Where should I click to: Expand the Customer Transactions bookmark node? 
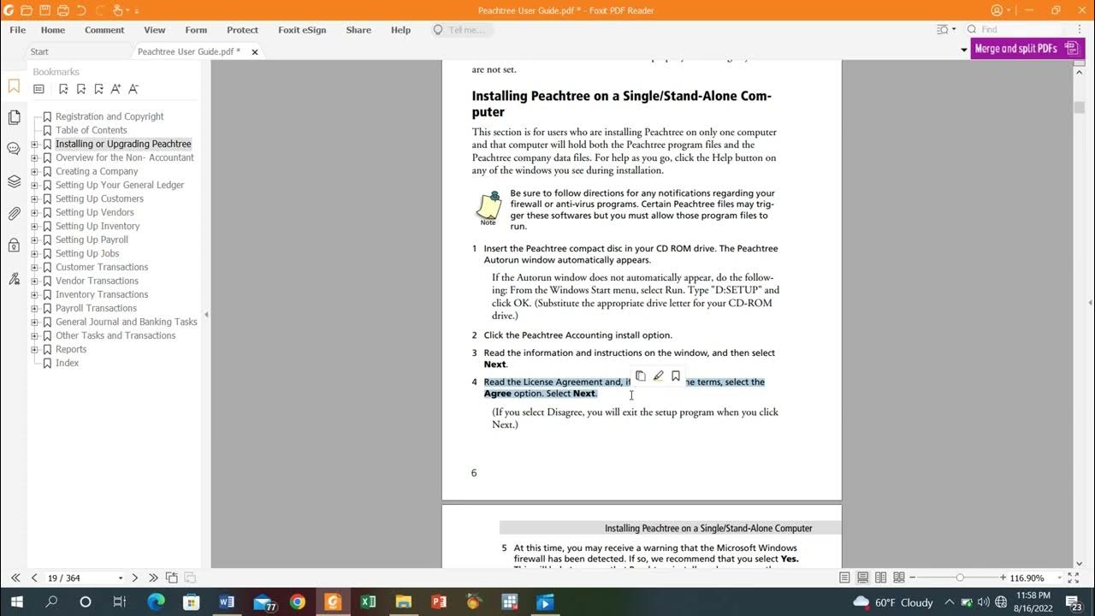(34, 267)
